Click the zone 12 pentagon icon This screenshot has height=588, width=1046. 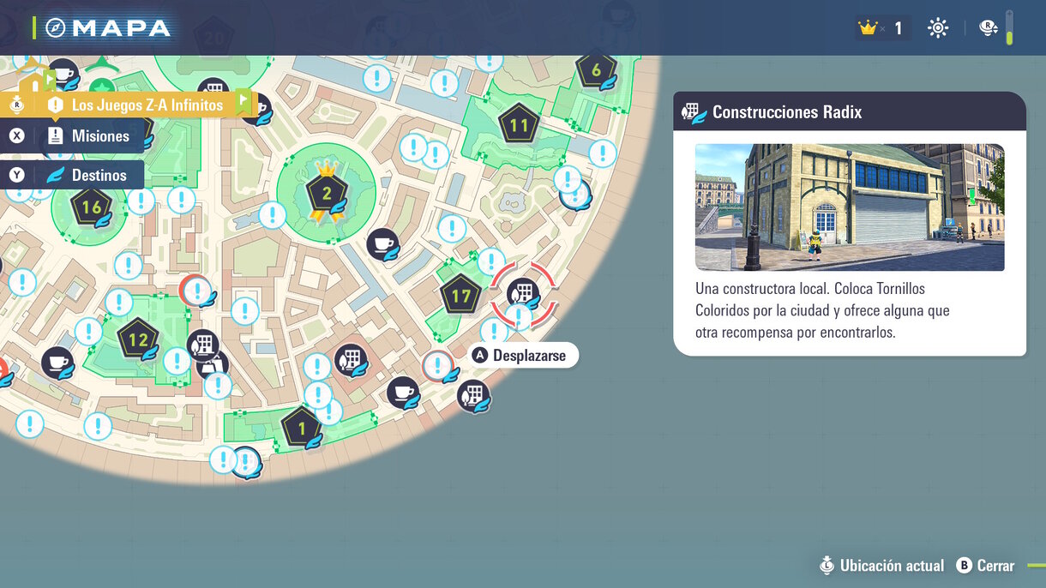pos(137,340)
